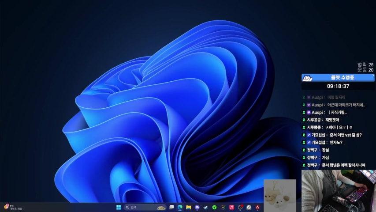The image size is (376, 212).
Task: Click the dark clock-like taskbar icon
Action: (x=223, y=207)
